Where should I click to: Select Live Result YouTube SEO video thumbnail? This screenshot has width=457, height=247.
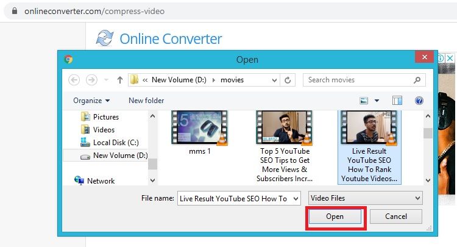(369, 127)
